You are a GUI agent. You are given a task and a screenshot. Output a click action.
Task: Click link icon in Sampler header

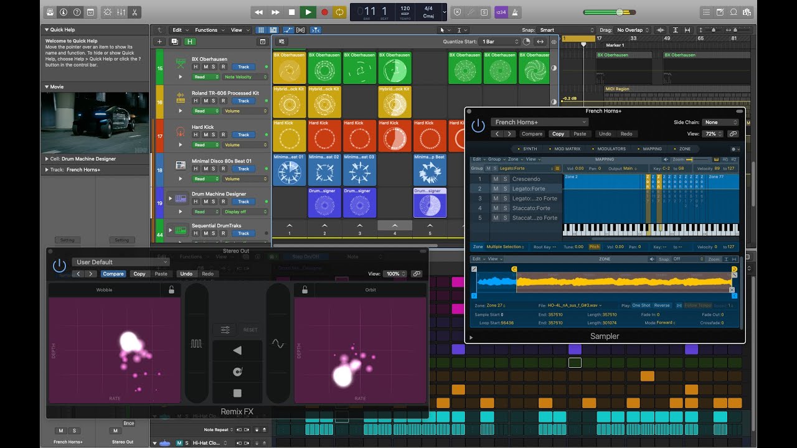click(733, 134)
